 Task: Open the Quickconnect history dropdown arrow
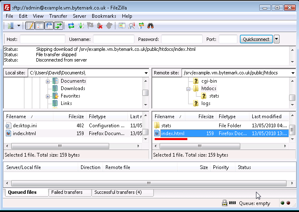point(277,39)
